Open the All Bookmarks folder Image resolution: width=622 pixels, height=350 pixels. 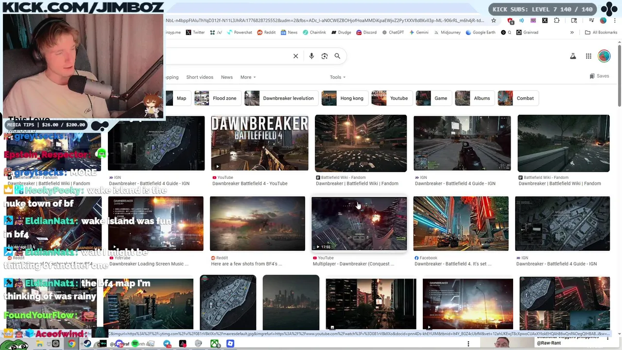coord(601,33)
